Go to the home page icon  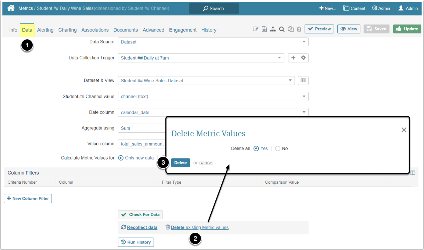coord(11,8)
